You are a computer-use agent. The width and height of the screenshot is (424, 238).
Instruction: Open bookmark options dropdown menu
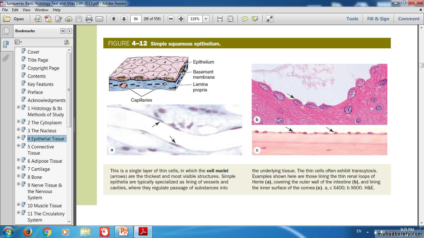tap(18, 42)
